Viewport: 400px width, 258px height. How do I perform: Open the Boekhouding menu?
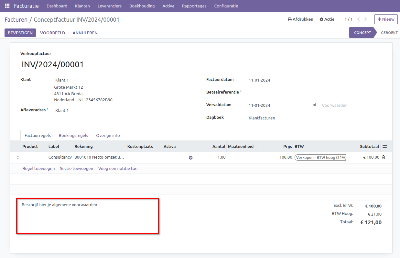(142, 6)
